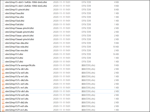Select the stm32mp157d-ed1.dts file name

[17, 95]
